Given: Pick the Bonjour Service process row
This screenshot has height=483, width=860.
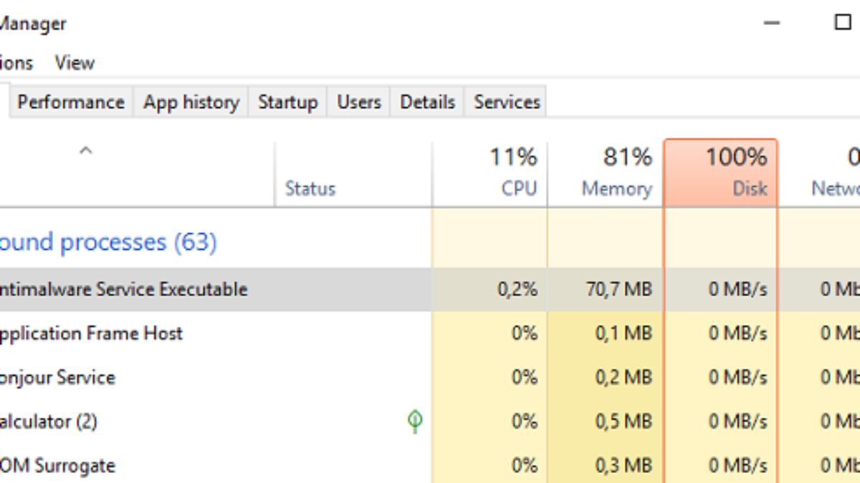Looking at the screenshot, I should (x=57, y=378).
